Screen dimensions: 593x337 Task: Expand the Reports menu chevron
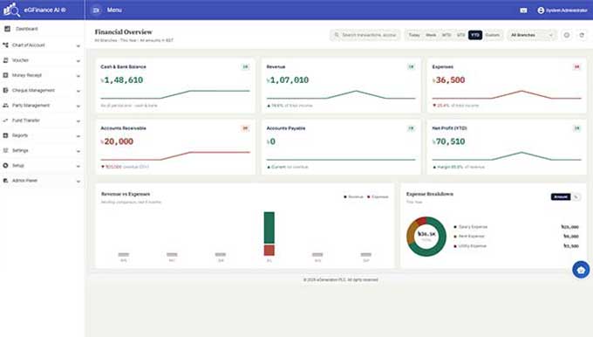click(78, 136)
